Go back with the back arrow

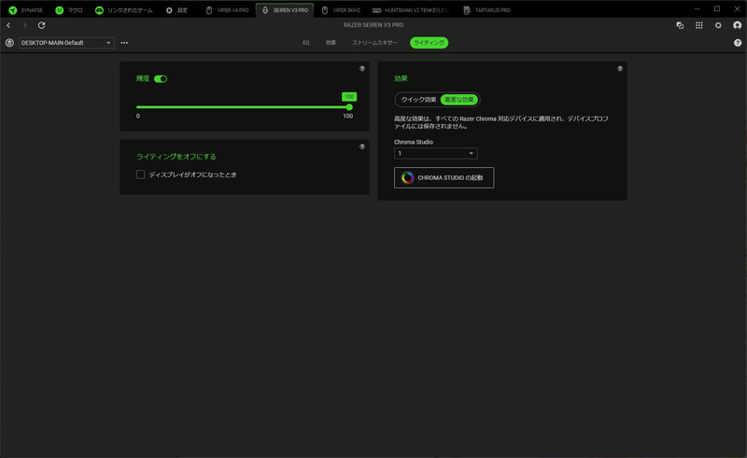(x=8, y=25)
